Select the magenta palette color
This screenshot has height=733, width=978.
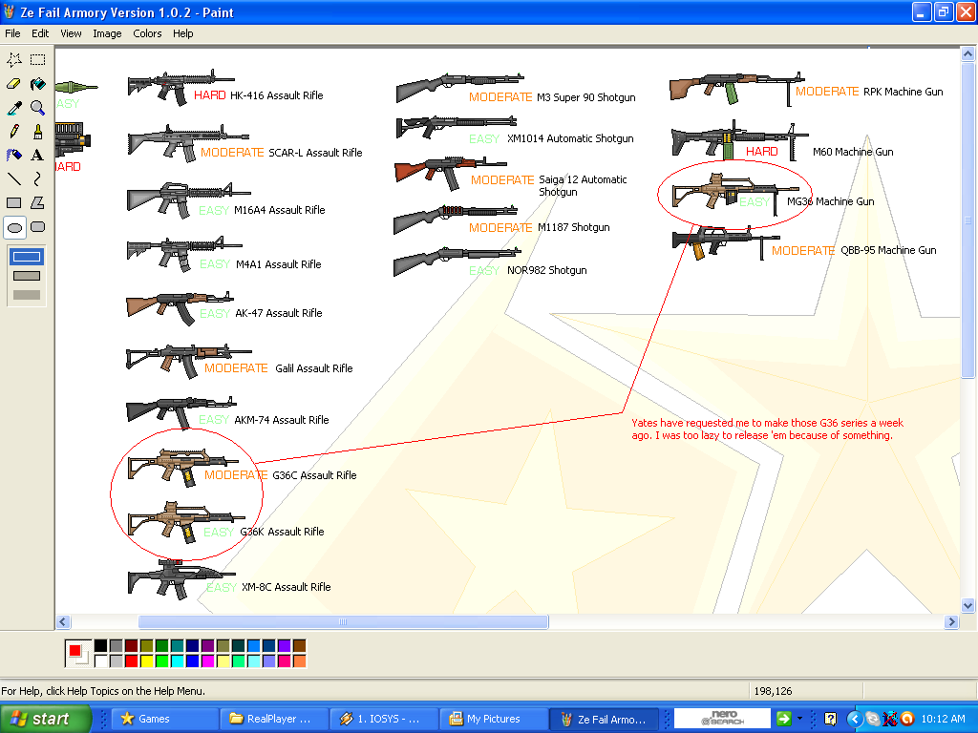pos(207,661)
